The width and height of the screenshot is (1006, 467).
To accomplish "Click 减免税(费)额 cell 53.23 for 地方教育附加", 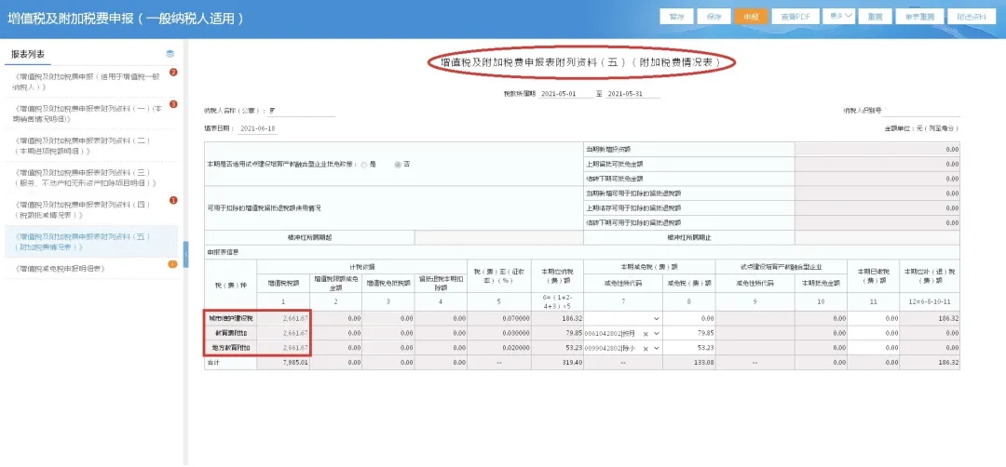I will tap(689, 349).
